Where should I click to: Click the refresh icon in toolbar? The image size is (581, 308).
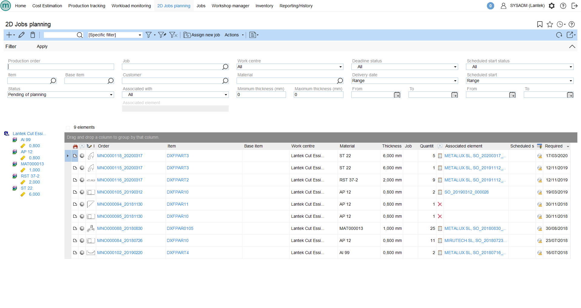559,35
